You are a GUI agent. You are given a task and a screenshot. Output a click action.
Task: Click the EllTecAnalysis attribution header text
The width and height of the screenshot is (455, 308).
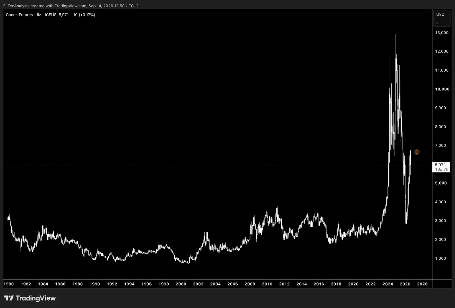[x=71, y=6]
